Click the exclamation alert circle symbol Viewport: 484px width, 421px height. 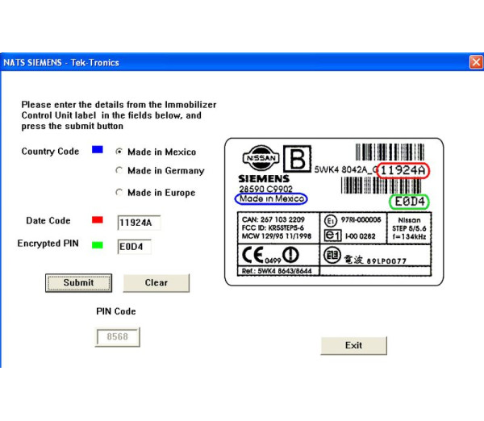point(290,254)
